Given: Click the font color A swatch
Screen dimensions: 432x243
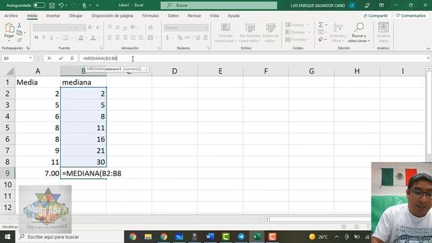Looking at the screenshot, I should coord(93,38).
